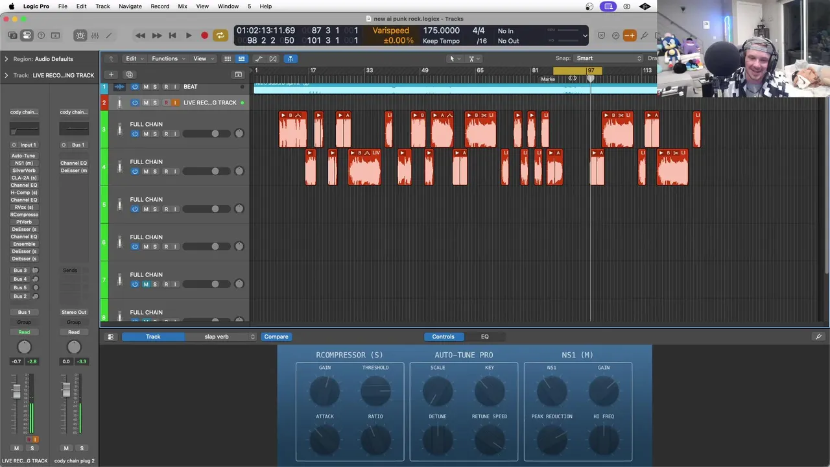Toggle Catch Playhead button
The image size is (830, 467).
[x=290, y=58]
